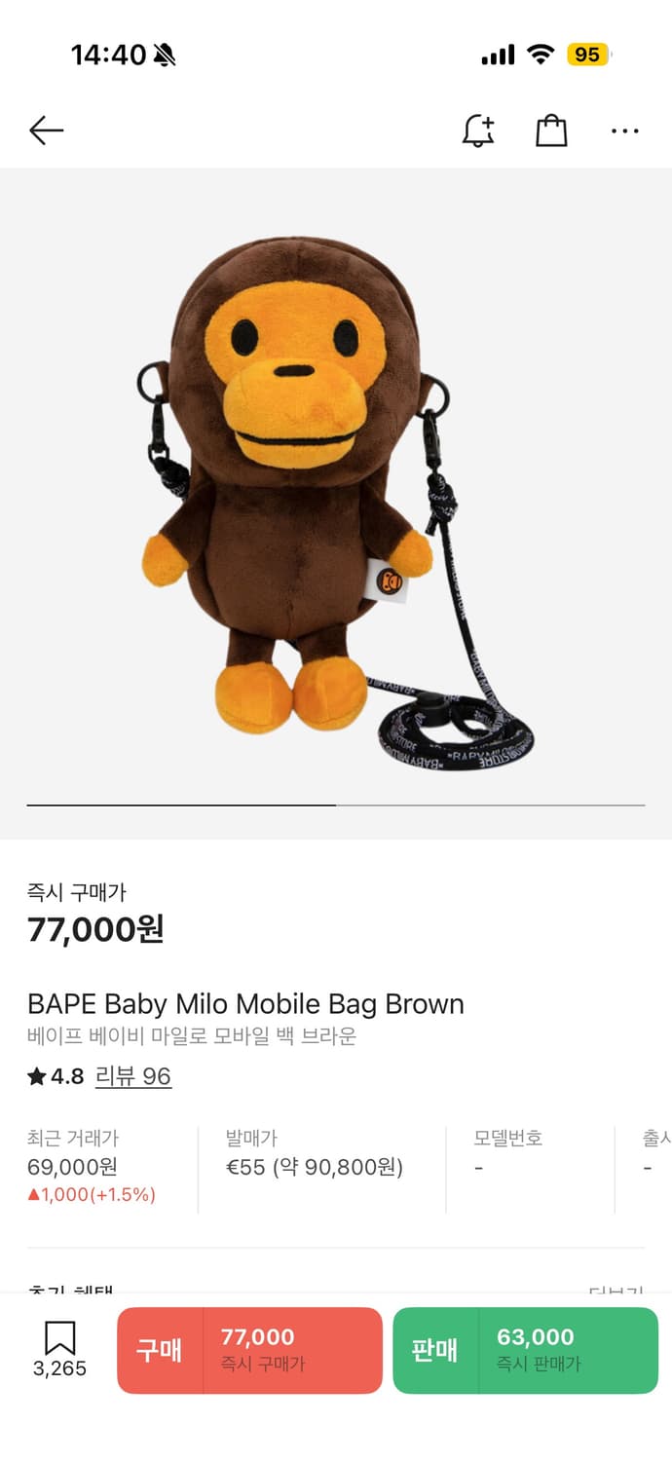This screenshot has height=1461, width=672.
Task: Expand the 더보기 link beside 추가 혜택
Action: point(616,1292)
